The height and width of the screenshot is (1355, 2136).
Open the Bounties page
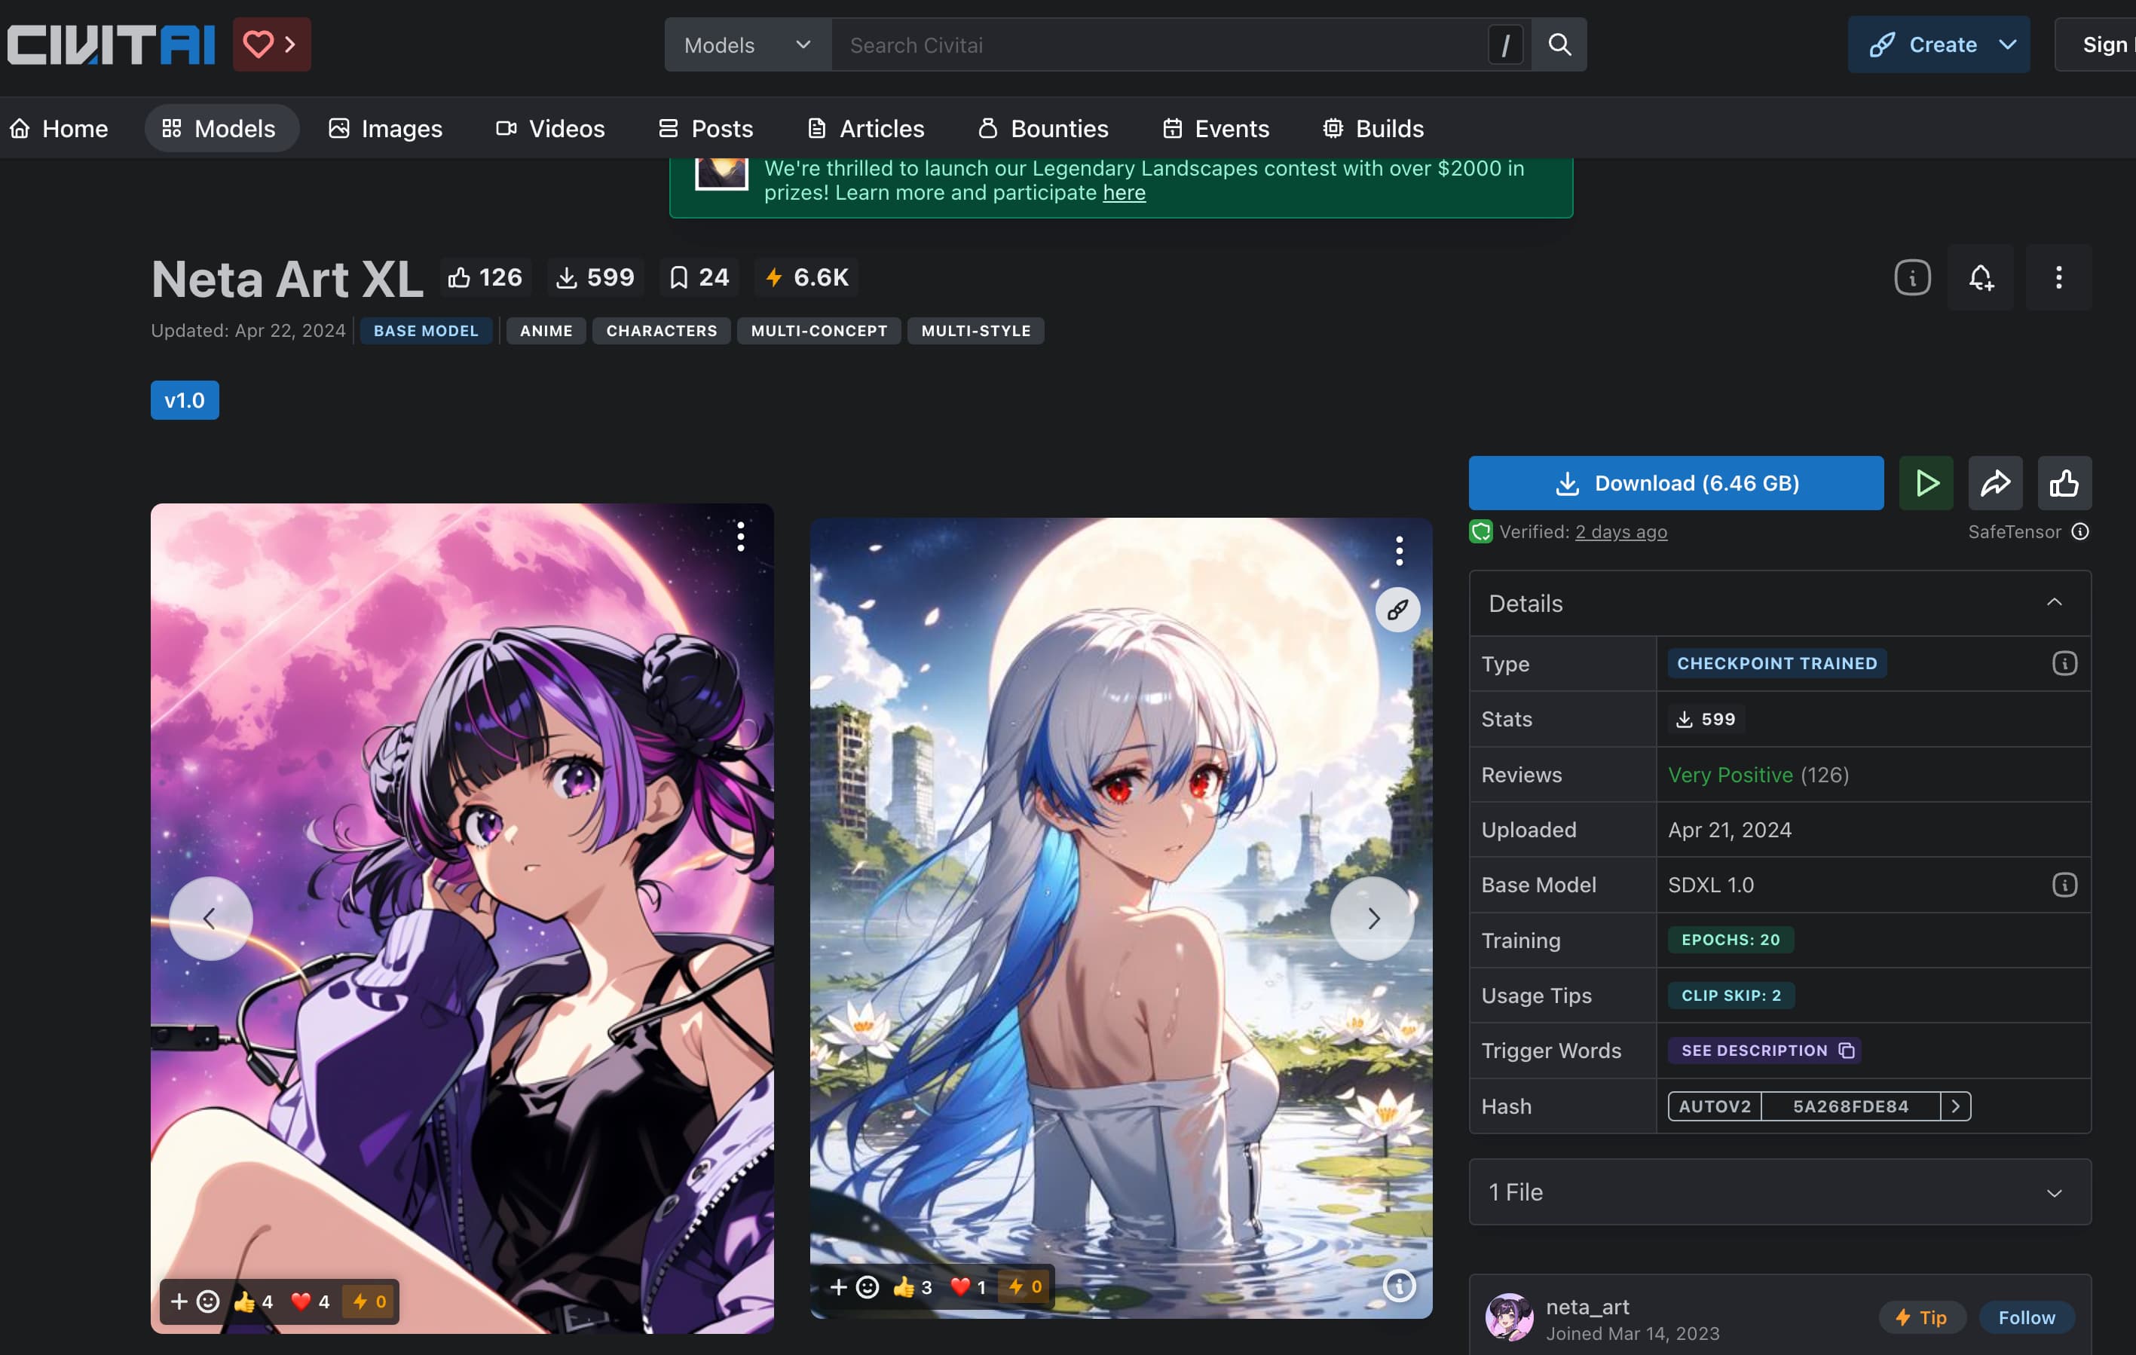[x=1042, y=127]
